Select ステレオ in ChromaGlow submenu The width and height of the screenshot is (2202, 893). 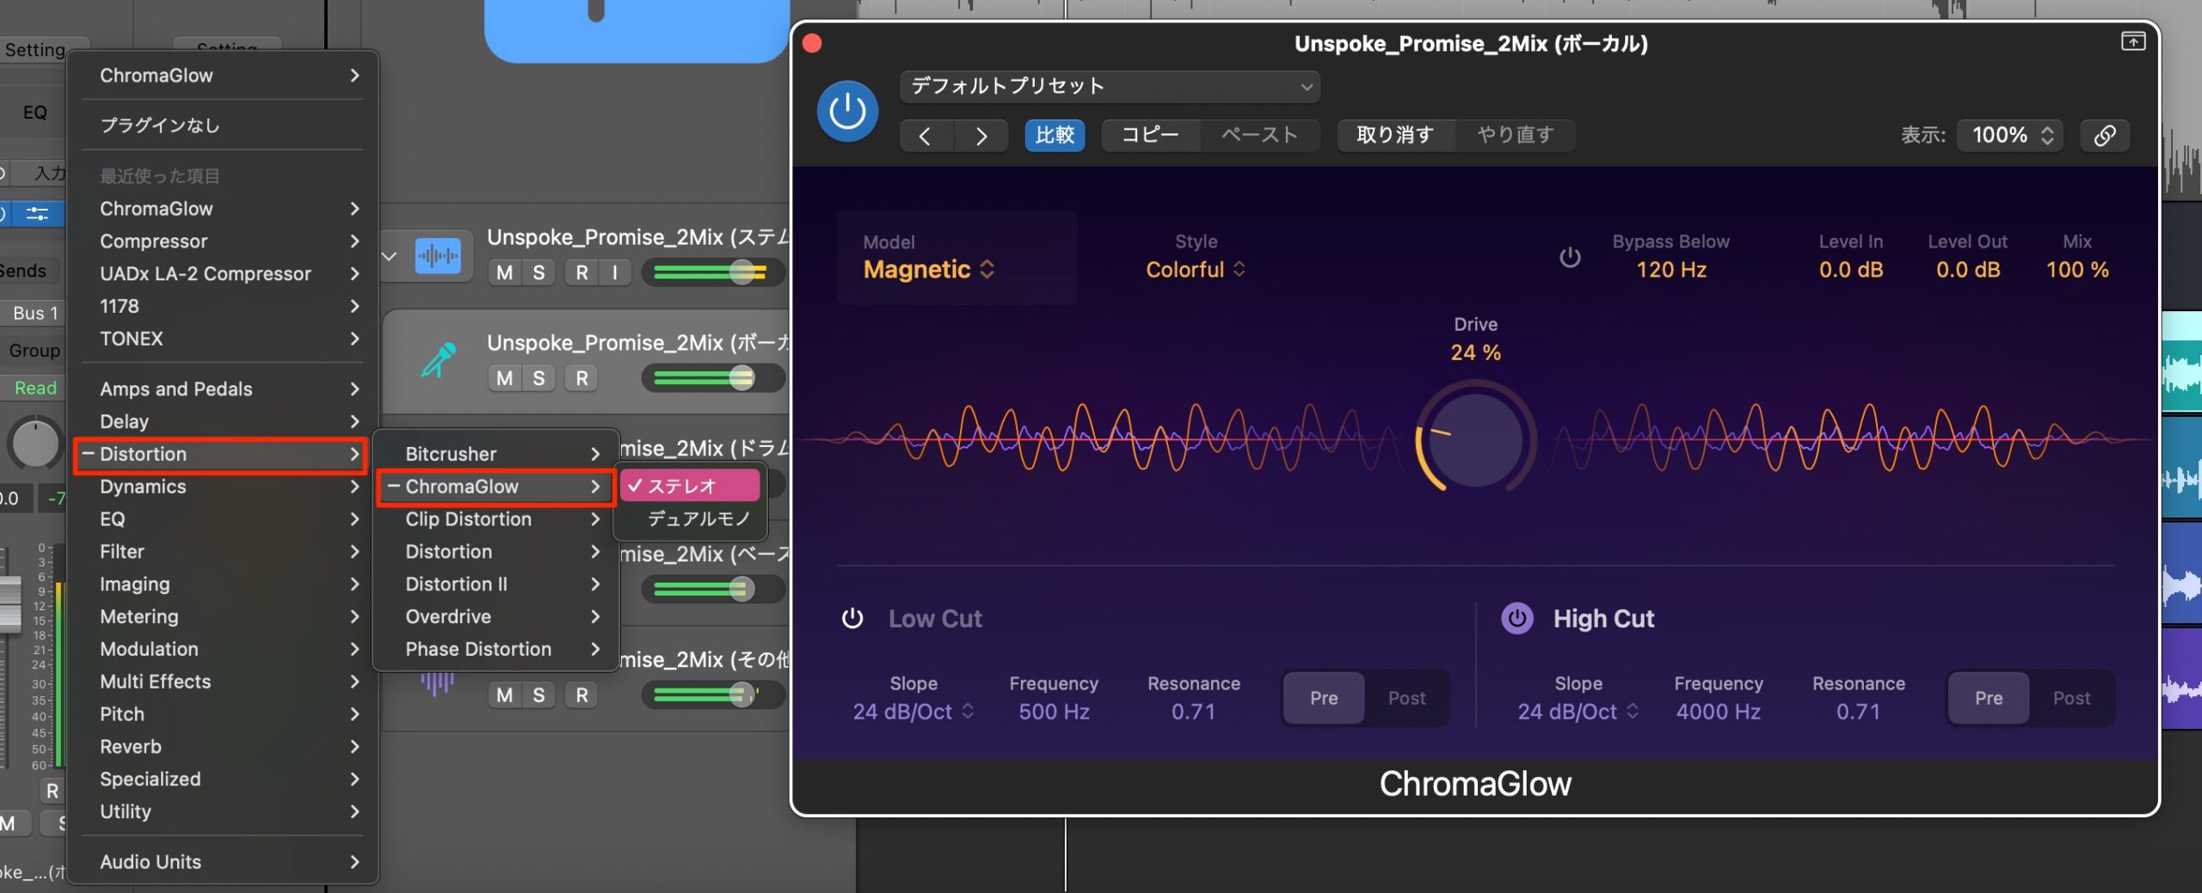(690, 486)
